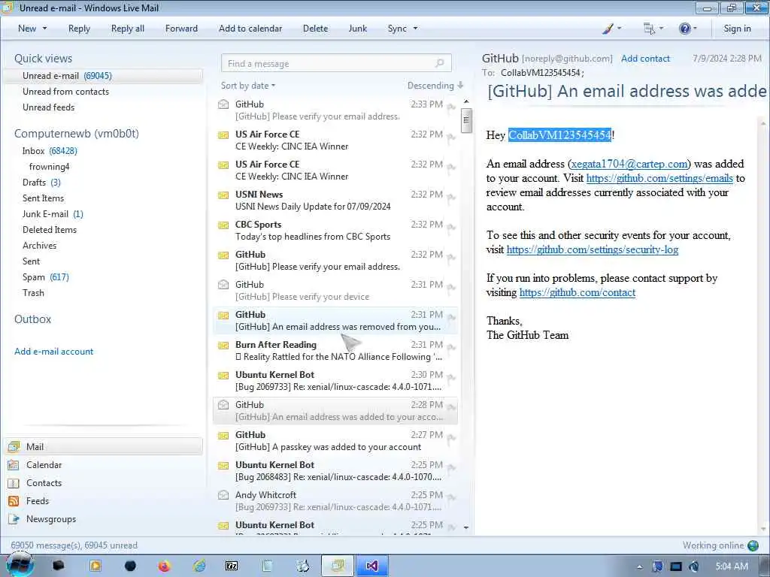Mark message as Junk in toolbar
Screen dimensions: 770x577
[x=357, y=29]
